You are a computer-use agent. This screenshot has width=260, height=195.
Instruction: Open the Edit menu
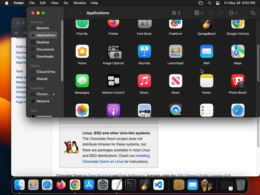click(x=43, y=3)
